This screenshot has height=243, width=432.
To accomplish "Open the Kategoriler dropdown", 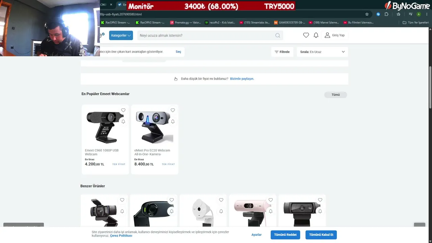I will [x=121, y=35].
